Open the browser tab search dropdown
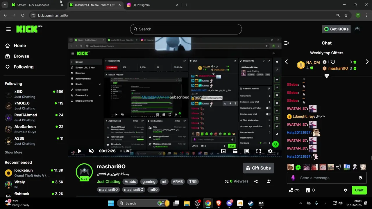Image resolution: width=372 pixels, height=209 pixels. [x=5, y=5]
